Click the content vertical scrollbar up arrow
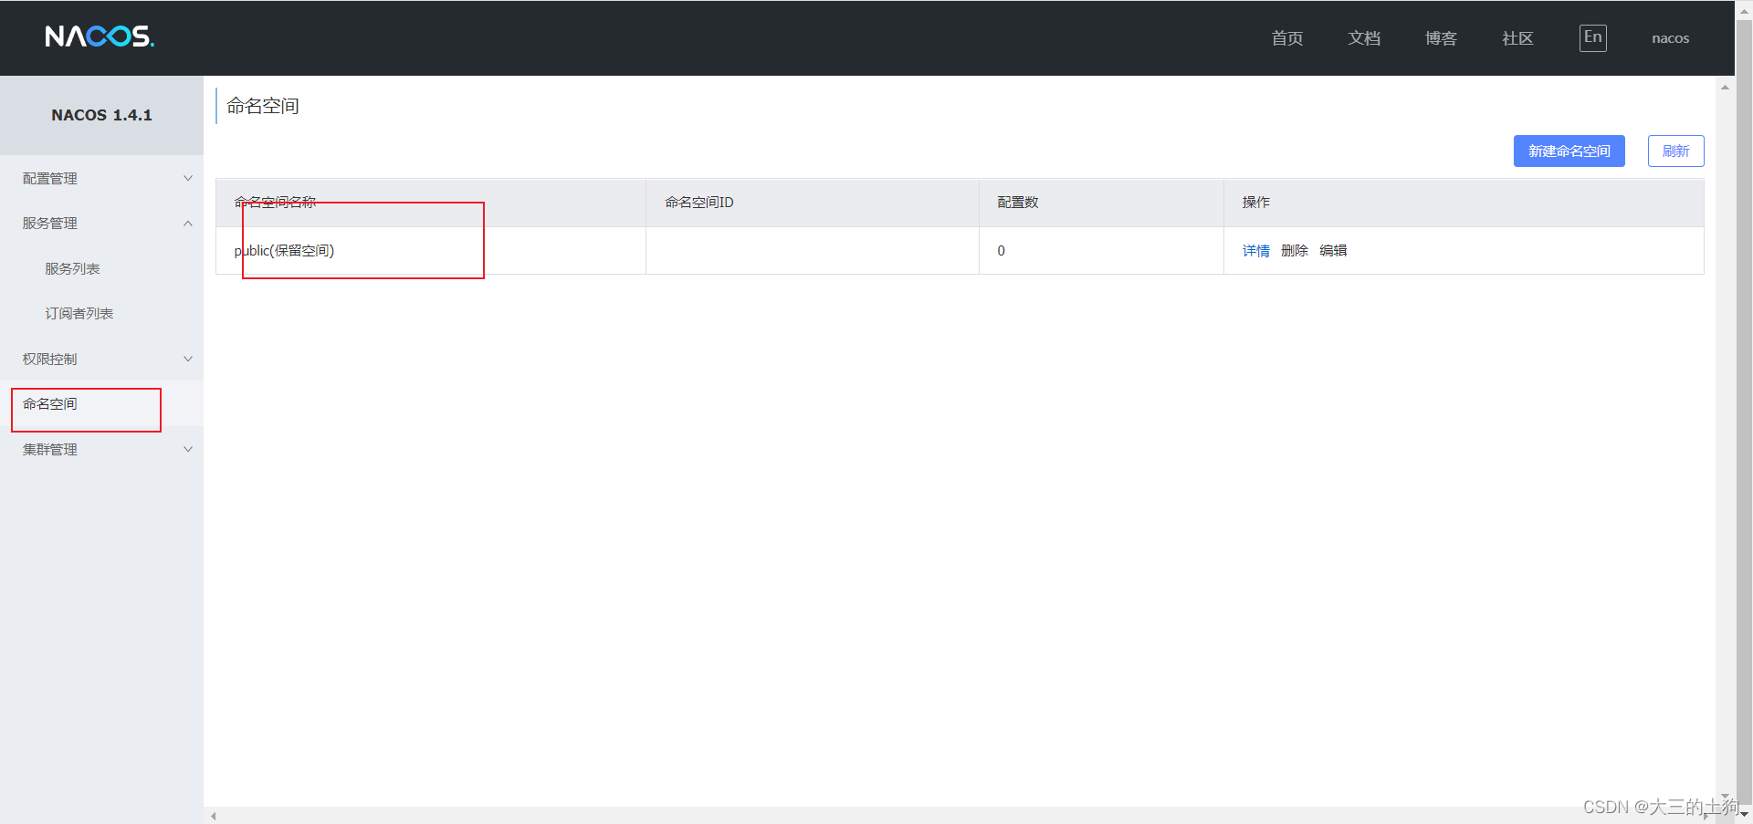This screenshot has height=824, width=1753. coord(1725,88)
